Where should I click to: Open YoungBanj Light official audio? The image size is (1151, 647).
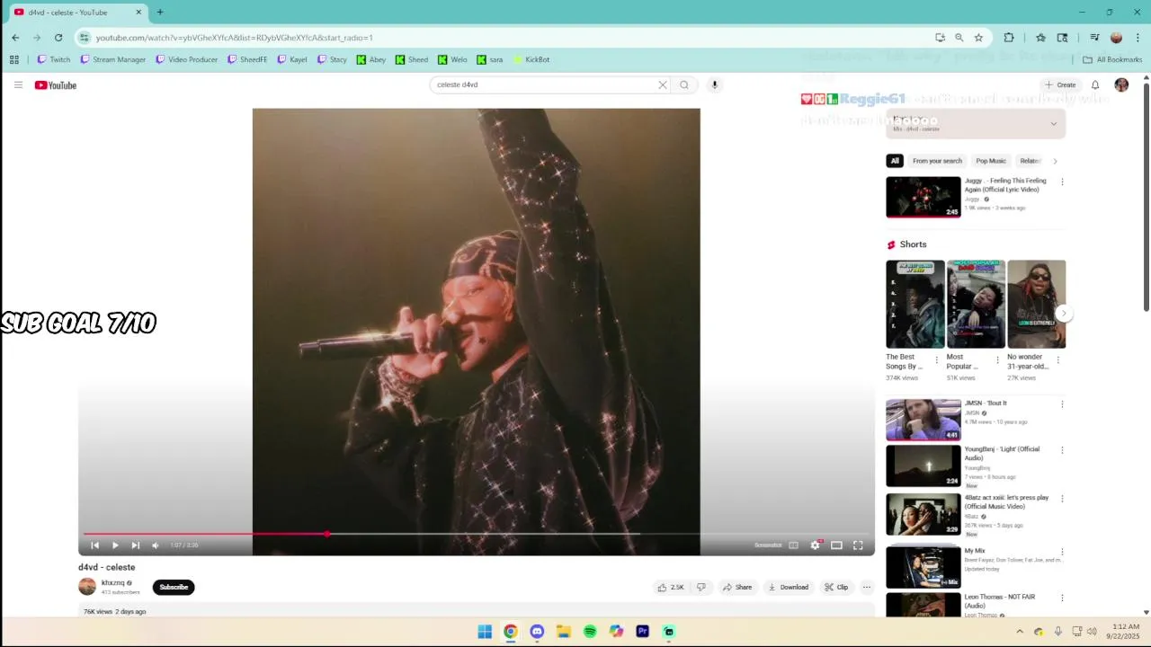[923, 466]
